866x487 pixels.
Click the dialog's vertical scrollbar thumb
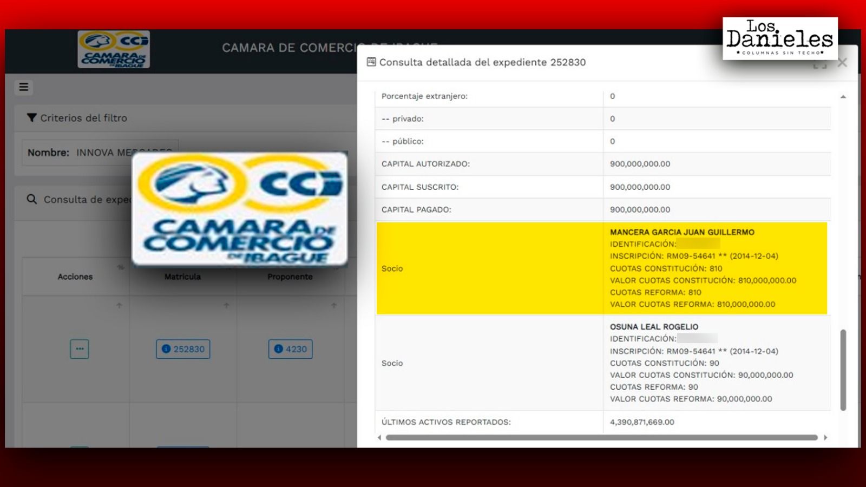(843, 370)
